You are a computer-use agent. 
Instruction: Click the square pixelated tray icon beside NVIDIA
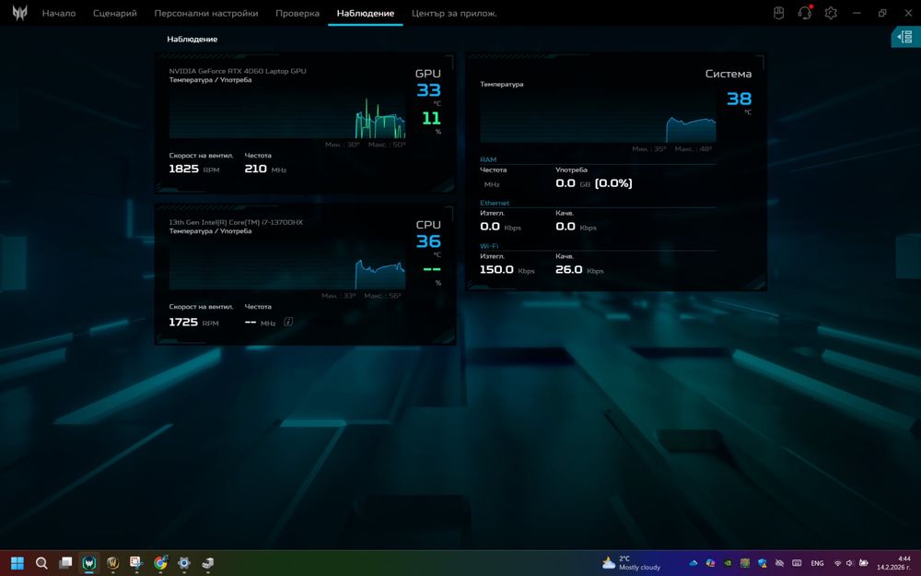pos(745,563)
